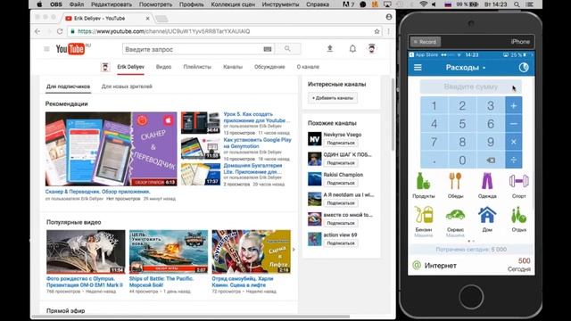This screenshot has width=571, height=321.
Task: Go back in the Chrome browser
Action: click(x=37, y=32)
